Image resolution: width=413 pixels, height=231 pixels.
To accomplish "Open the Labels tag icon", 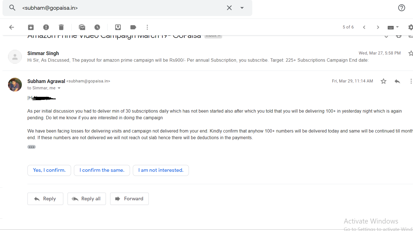I will 133,27.
